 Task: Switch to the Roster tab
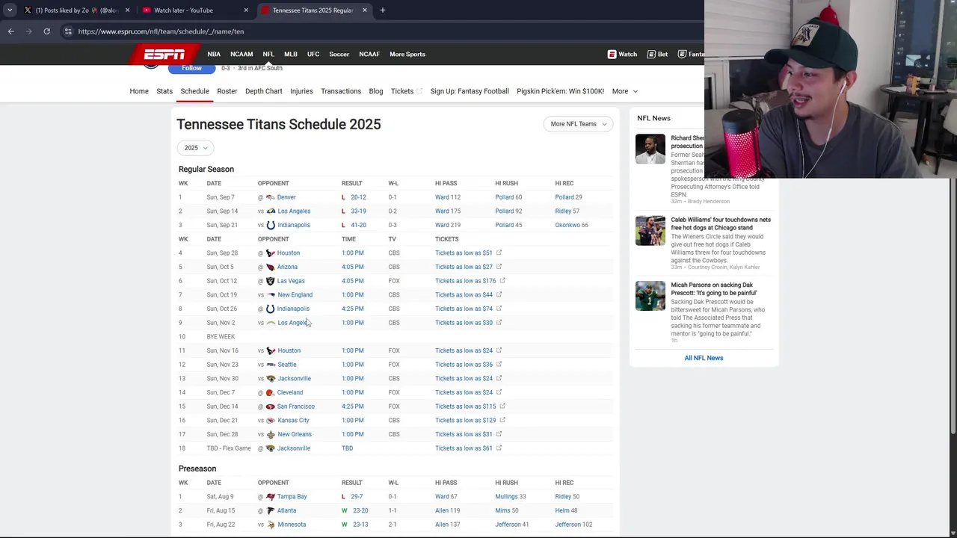tap(227, 91)
